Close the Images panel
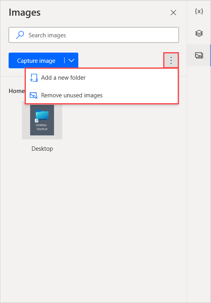 pyautogui.click(x=173, y=13)
